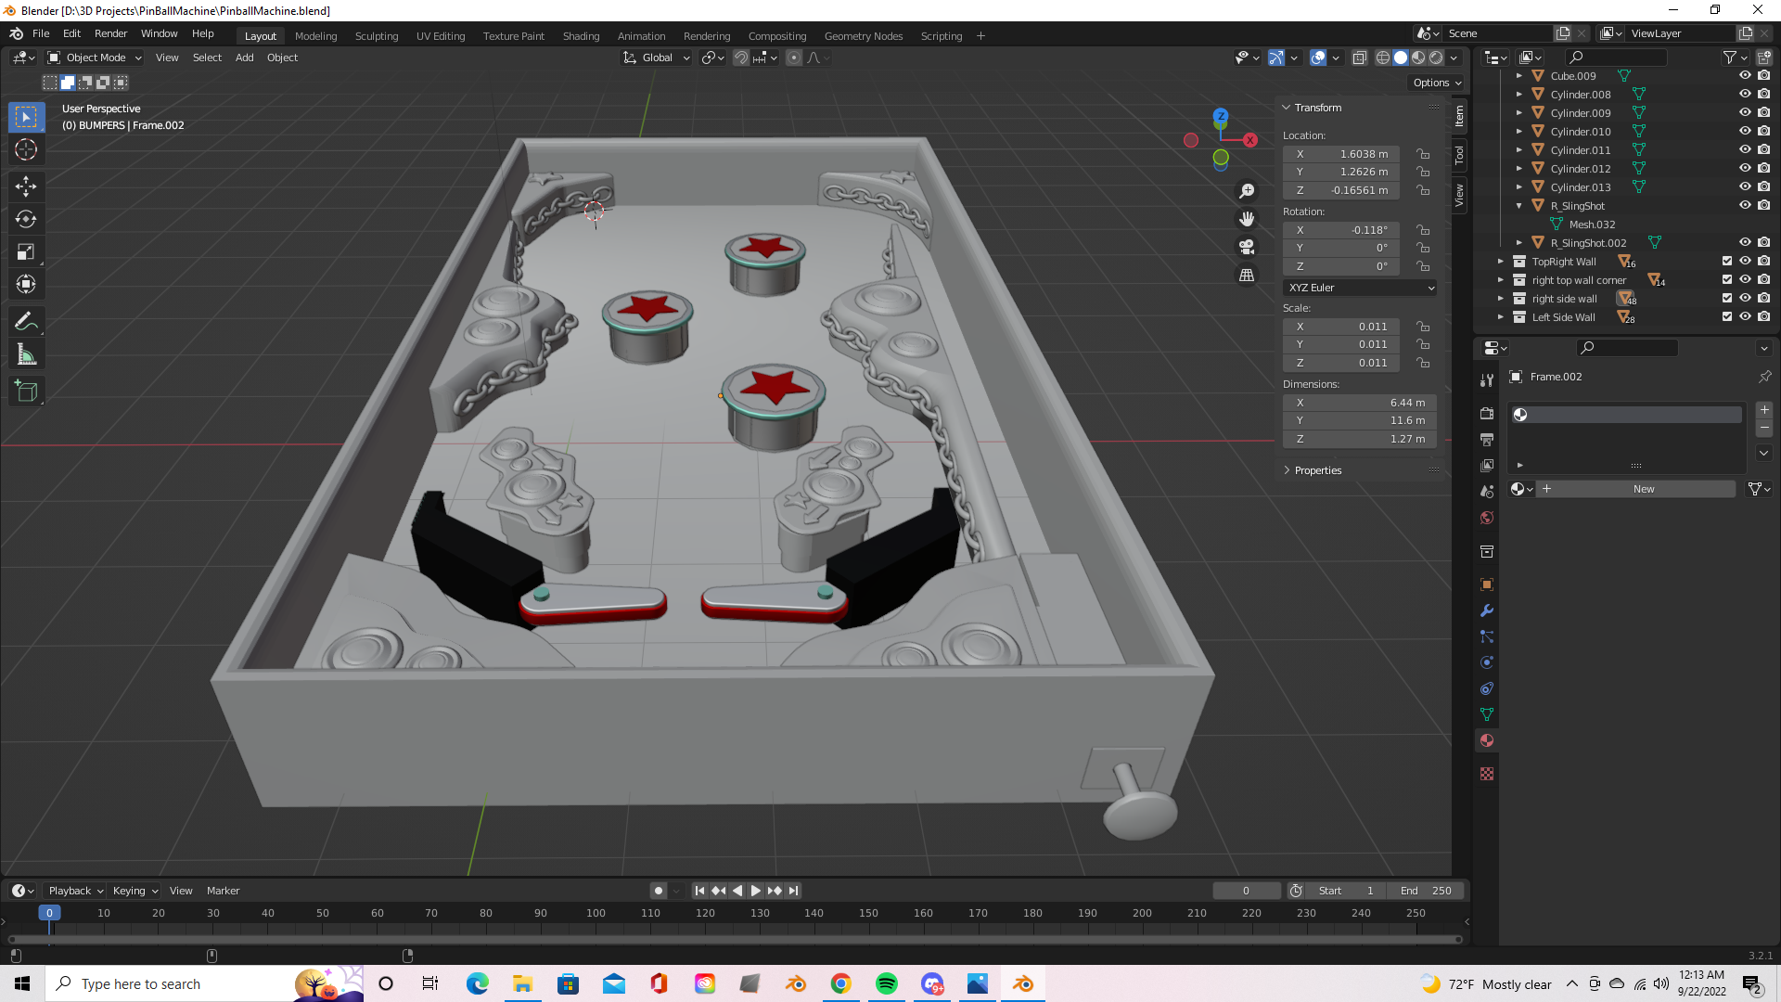Uncheck the TopRight Wall collection checkbox
The image size is (1781, 1002).
click(x=1726, y=261)
